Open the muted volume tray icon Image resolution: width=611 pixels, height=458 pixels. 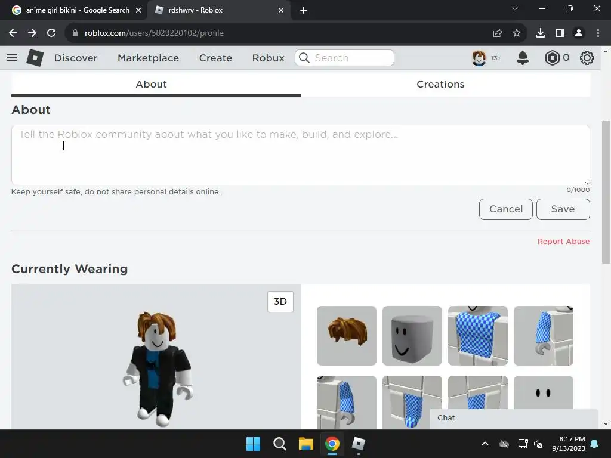point(539,444)
